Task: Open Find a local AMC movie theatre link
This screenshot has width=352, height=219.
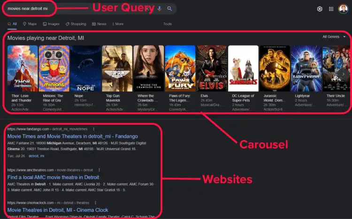Action: coord(53,177)
